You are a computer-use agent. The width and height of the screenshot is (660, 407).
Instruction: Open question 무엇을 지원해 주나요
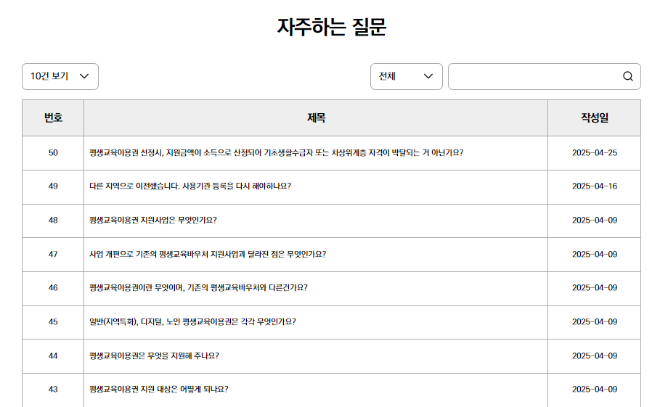(154, 356)
